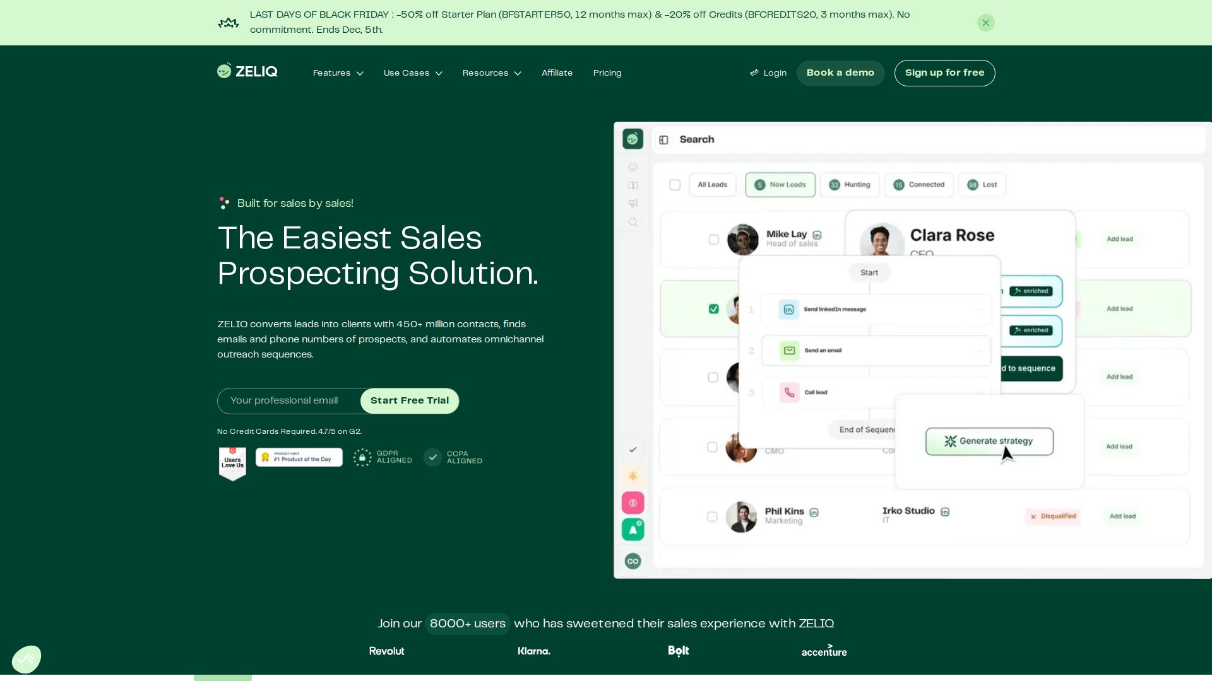Expand the Resources menu
Viewport: 1212px width, 681px height.
coord(491,73)
